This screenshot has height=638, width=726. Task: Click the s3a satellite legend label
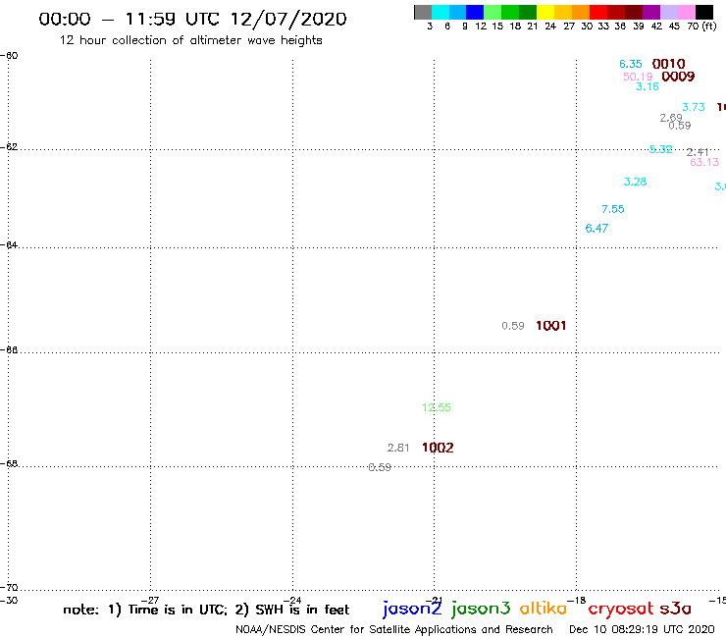pos(676,609)
